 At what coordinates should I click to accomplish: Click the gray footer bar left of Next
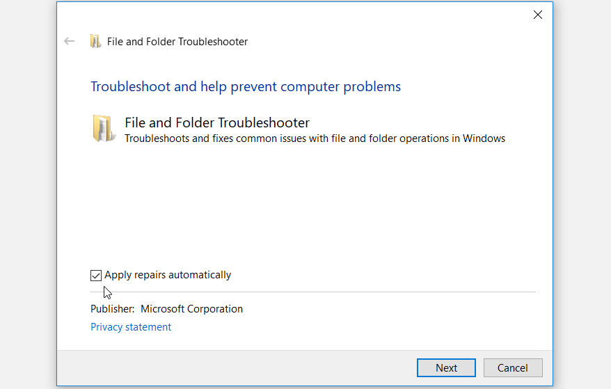click(x=237, y=368)
